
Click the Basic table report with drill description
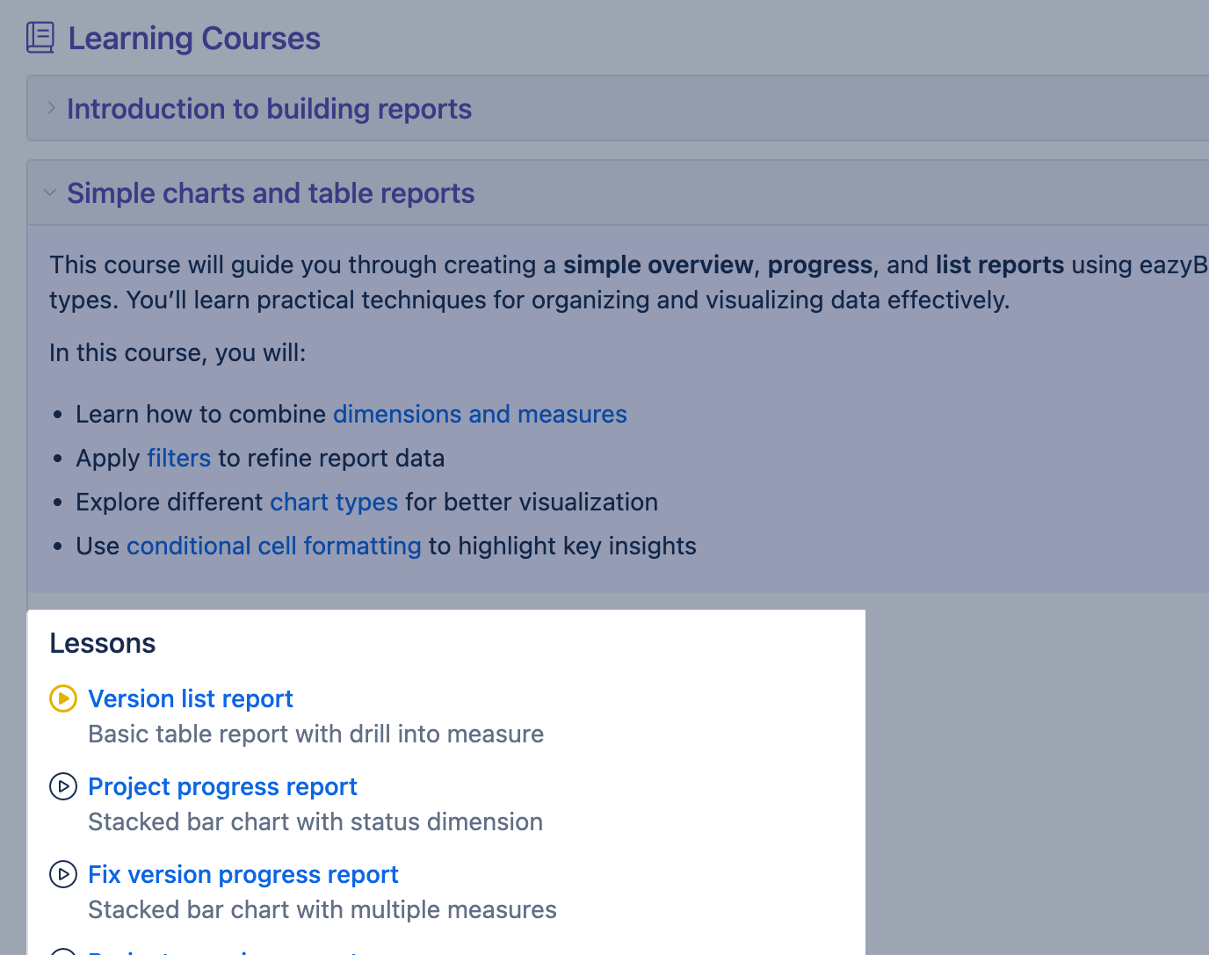click(x=316, y=734)
